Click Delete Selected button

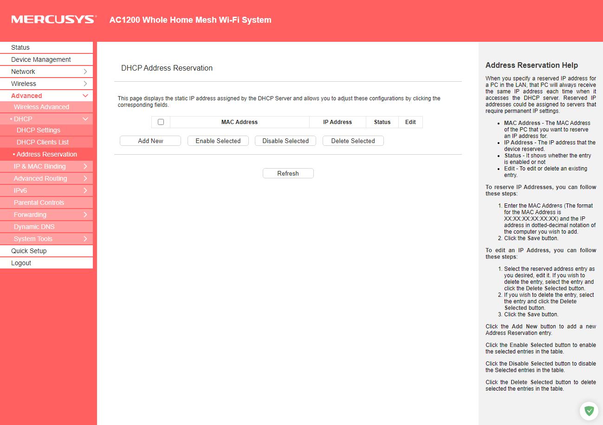353,141
